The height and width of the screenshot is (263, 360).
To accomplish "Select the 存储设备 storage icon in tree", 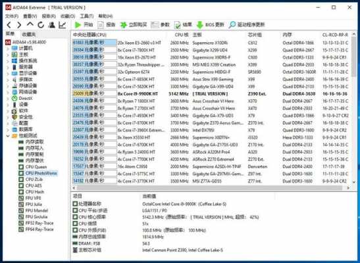I will click(14, 85).
